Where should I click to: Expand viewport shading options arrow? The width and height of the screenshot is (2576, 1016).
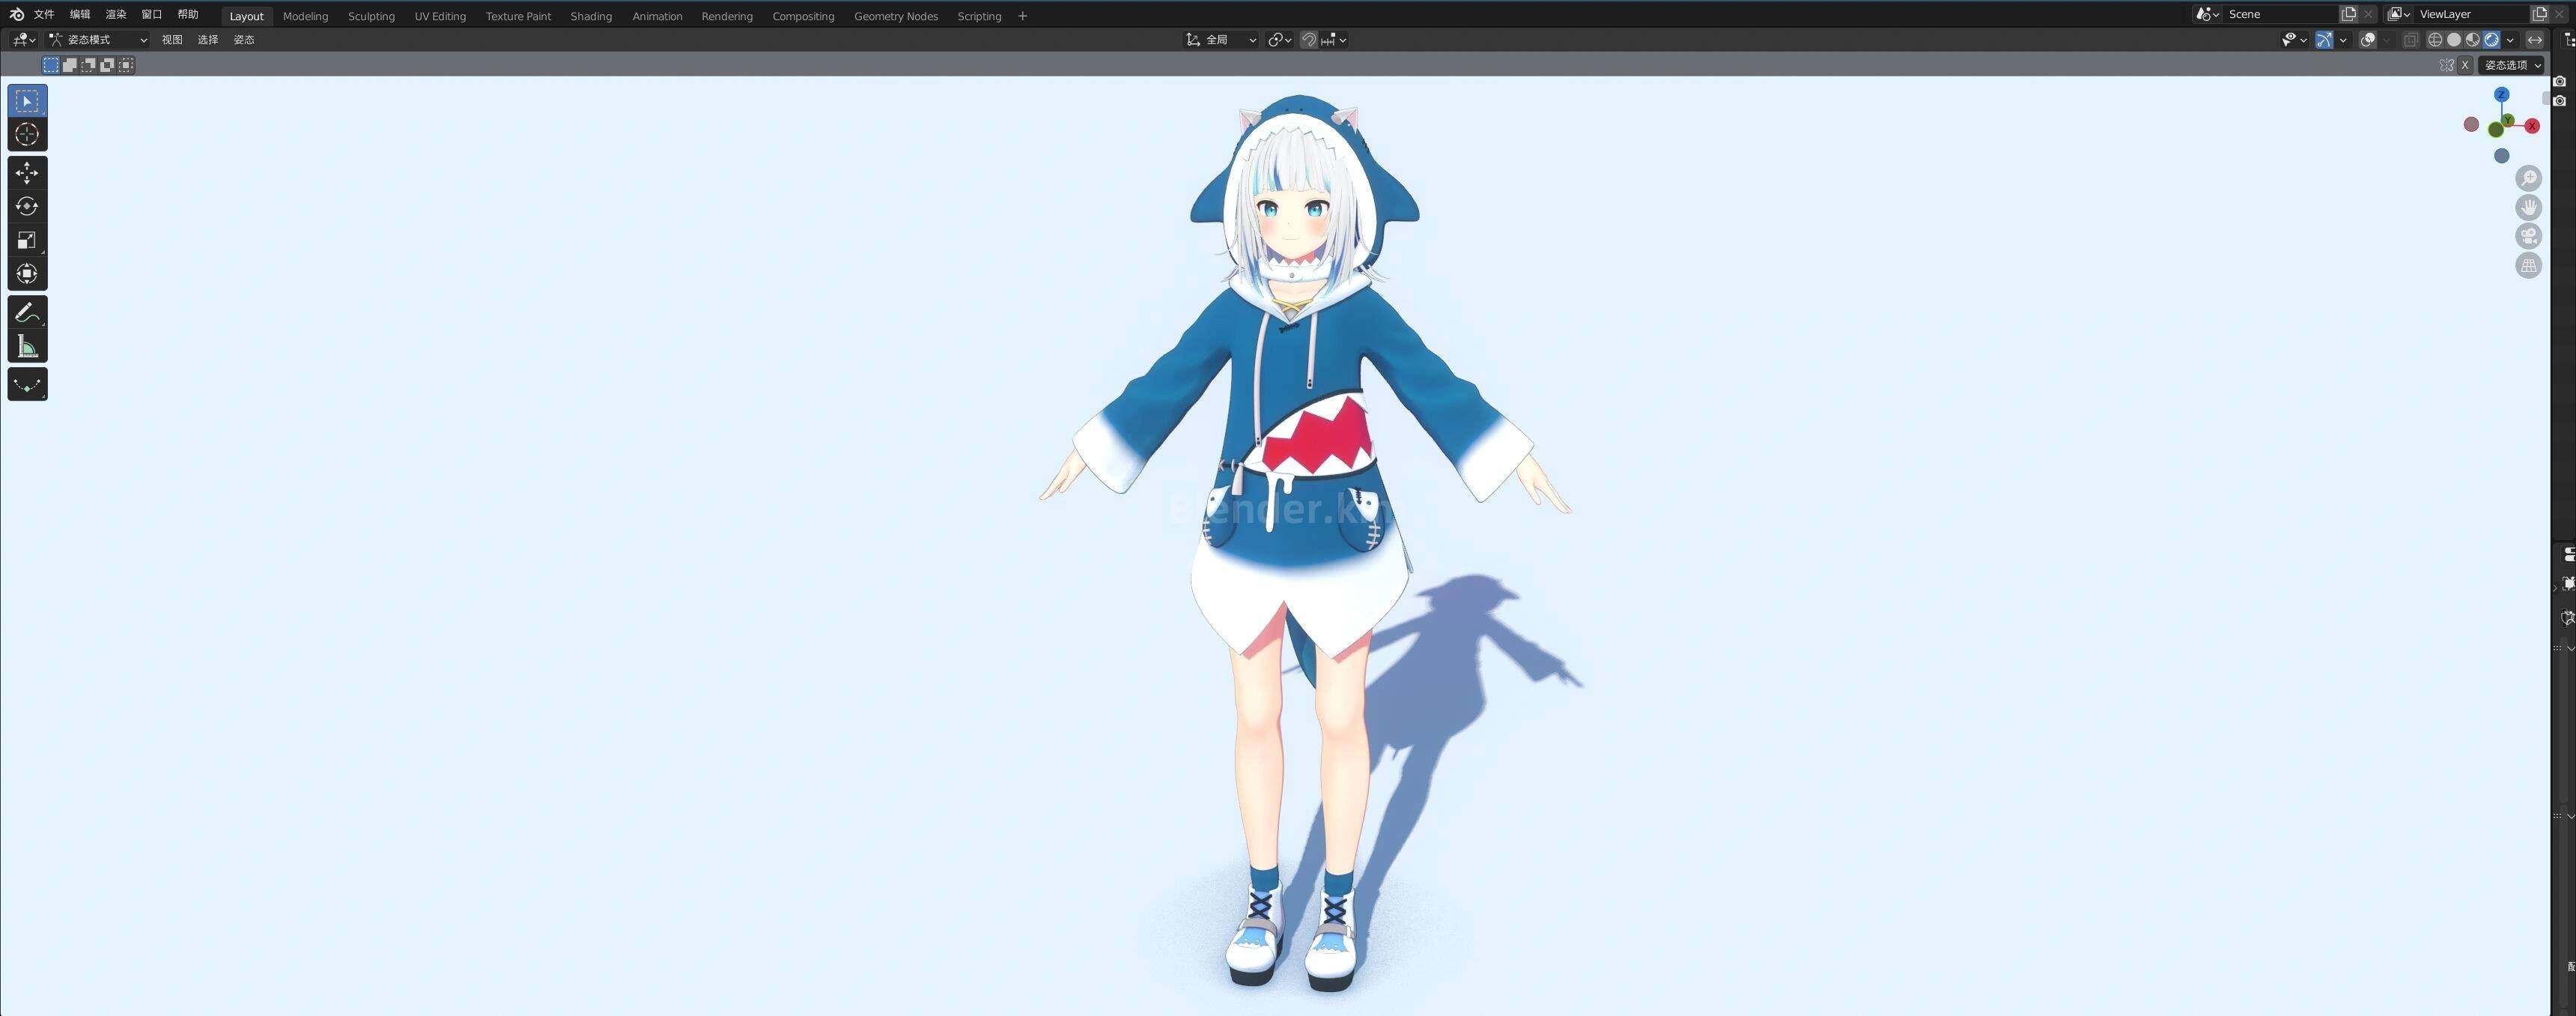coord(2510,40)
